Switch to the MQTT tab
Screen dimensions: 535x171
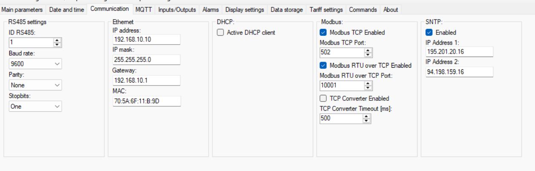coord(143,9)
